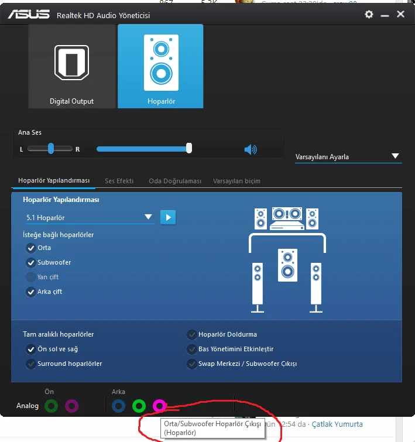This screenshot has height=442, width=415.
Task: Toggle the Subwoofer checkbox
Action: pos(31,263)
